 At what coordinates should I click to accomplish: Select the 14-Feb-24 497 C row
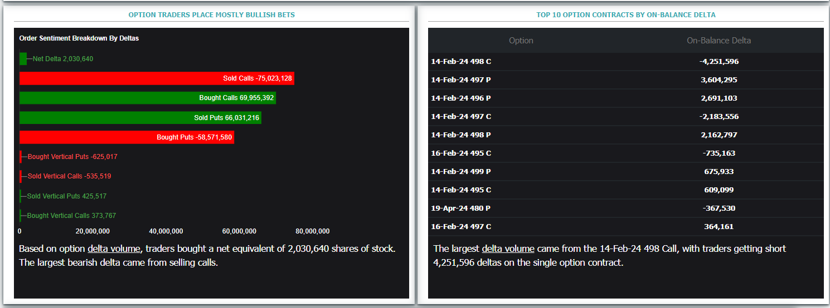[x=626, y=117]
